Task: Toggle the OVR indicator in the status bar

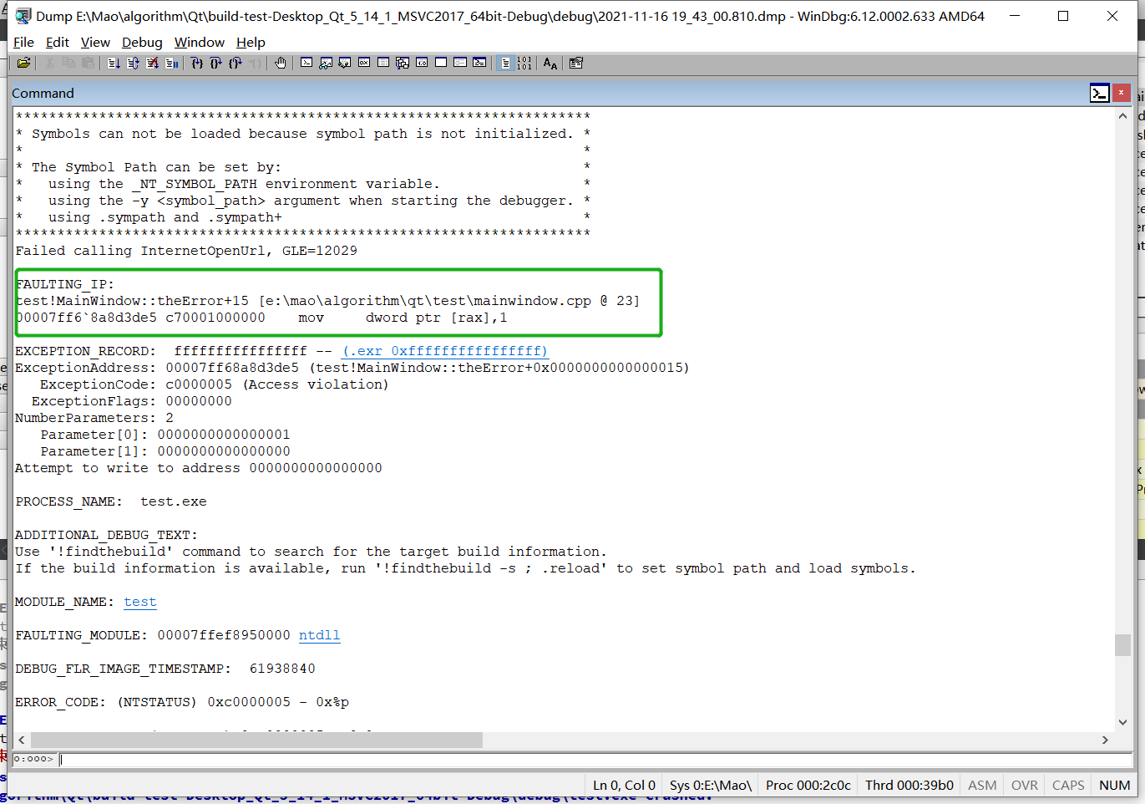Action: coord(1023,785)
